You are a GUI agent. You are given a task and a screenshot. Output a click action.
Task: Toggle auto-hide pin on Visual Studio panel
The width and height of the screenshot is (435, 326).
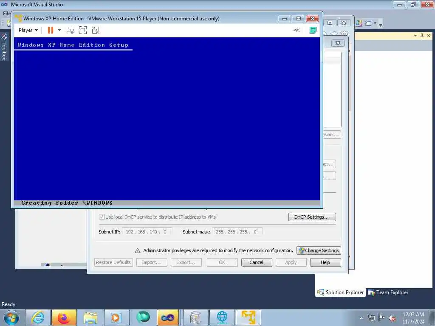pyautogui.click(x=422, y=36)
